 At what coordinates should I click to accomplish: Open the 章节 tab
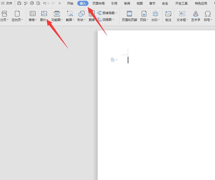click(152, 3)
